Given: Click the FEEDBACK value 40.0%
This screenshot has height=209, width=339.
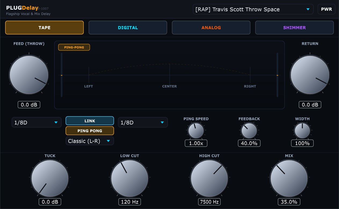Looking at the screenshot, I should (x=249, y=143).
